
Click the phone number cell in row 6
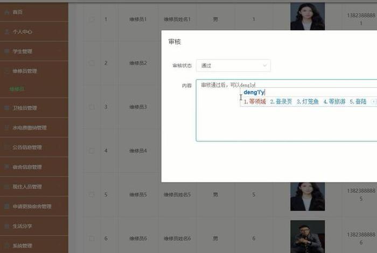[361, 238]
